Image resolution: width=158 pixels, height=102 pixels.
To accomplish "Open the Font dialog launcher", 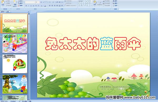I will click(x=47, y=9).
